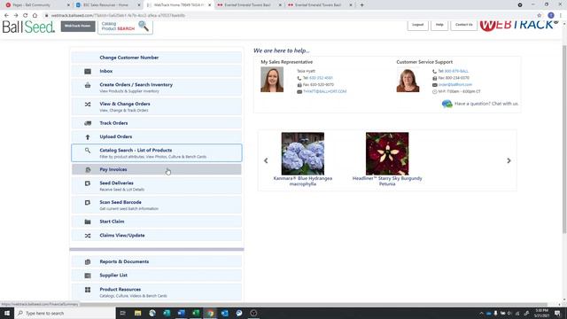This screenshot has width=567, height=319.
Task: Open Change Customer Number
Action: pos(157,58)
